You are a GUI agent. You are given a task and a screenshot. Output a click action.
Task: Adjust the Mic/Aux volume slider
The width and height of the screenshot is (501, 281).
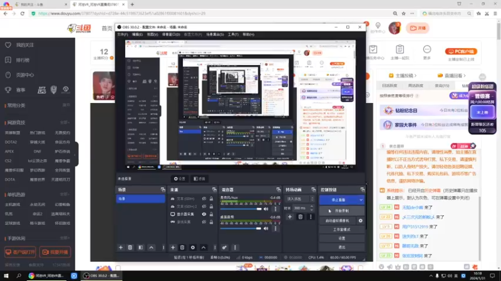pyautogui.click(x=240, y=209)
